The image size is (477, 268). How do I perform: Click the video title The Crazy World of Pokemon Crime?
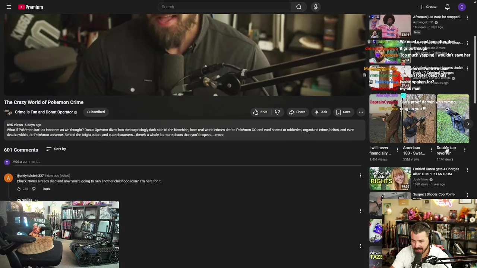coord(44,102)
